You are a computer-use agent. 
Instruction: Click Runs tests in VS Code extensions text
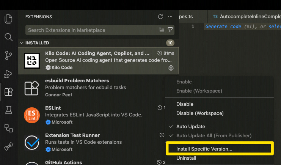click(83, 142)
